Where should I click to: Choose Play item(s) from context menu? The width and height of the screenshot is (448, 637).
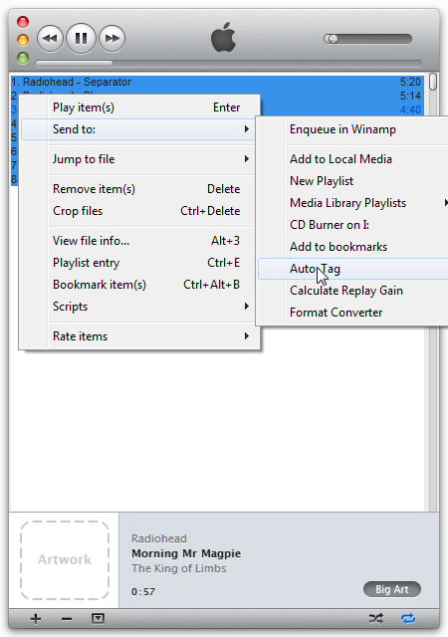coord(138,107)
